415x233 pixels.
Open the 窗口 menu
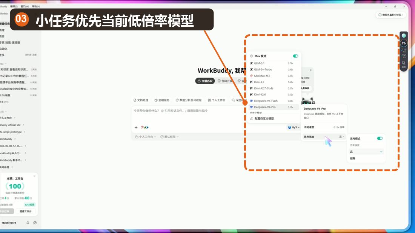tap(25, 6)
